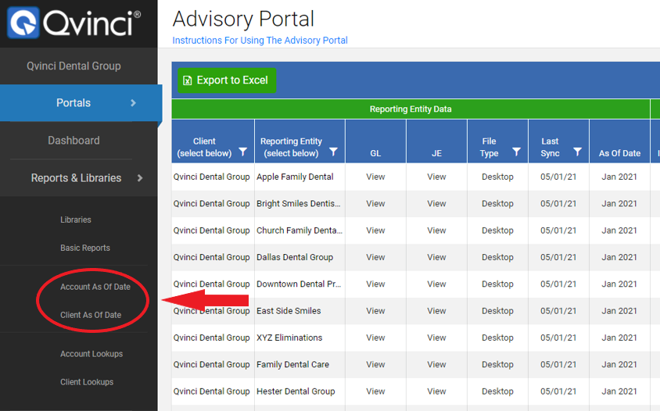Click Advisory Portal page title
This screenshot has height=411, width=660.
243,19
